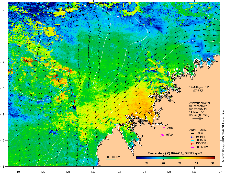Image resolution: width=225 pixels, height=174 pixels.
Task: Click the cyan 200 1000m isobath legend line
Action: pos(111,159)
